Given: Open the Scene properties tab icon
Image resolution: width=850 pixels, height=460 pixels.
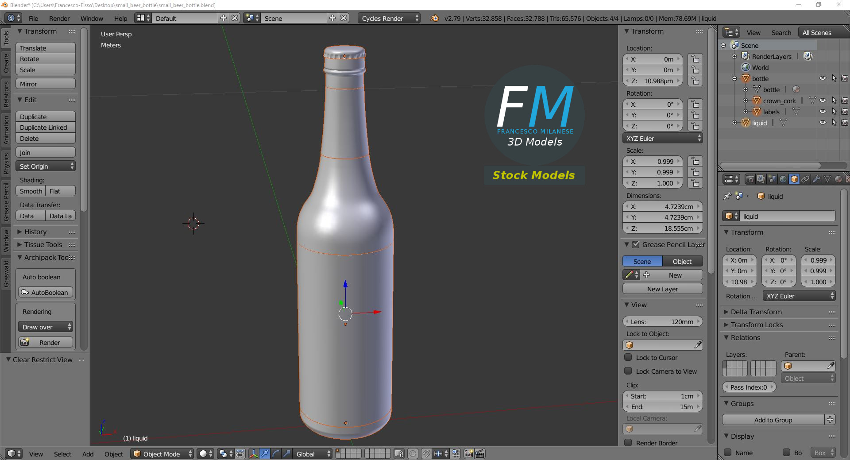Looking at the screenshot, I should pyautogui.click(x=772, y=179).
